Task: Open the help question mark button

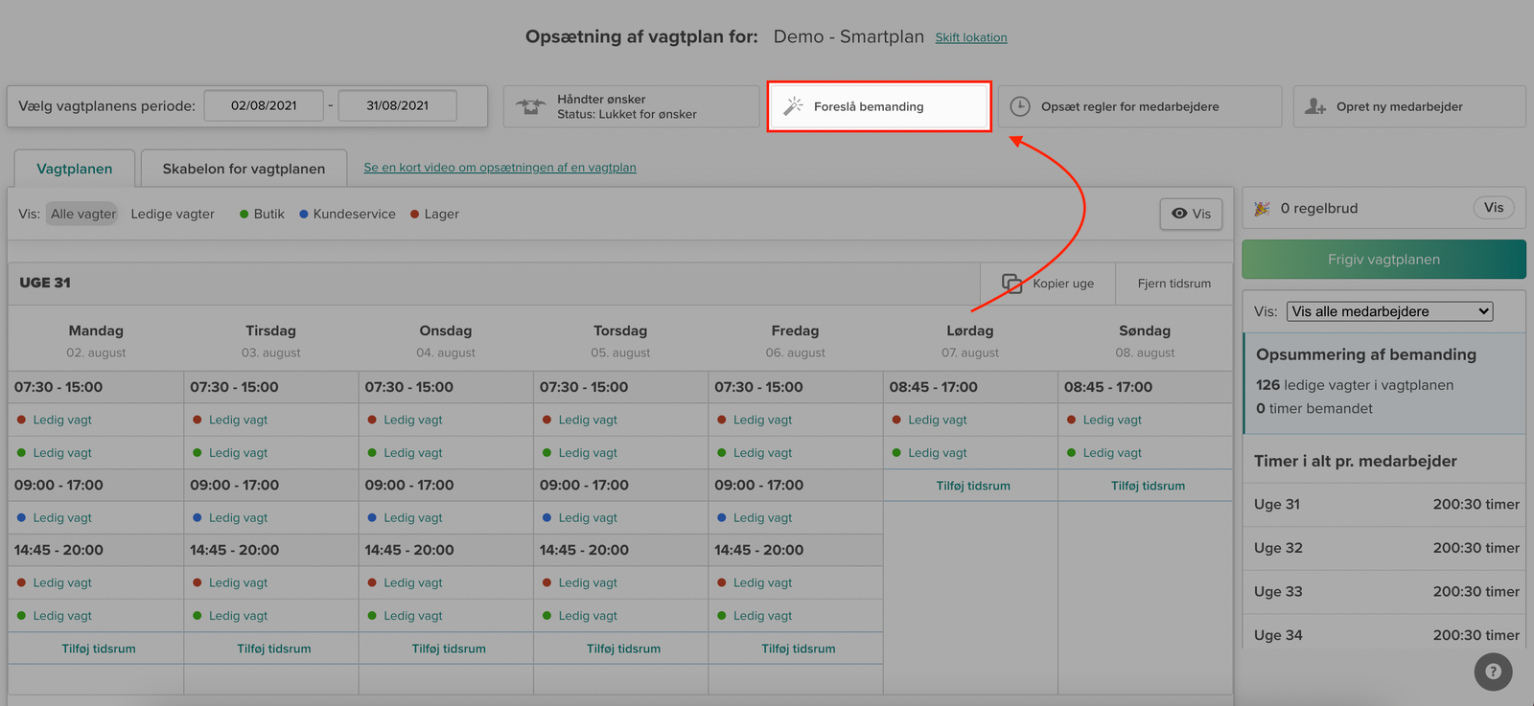Action: (x=1493, y=672)
